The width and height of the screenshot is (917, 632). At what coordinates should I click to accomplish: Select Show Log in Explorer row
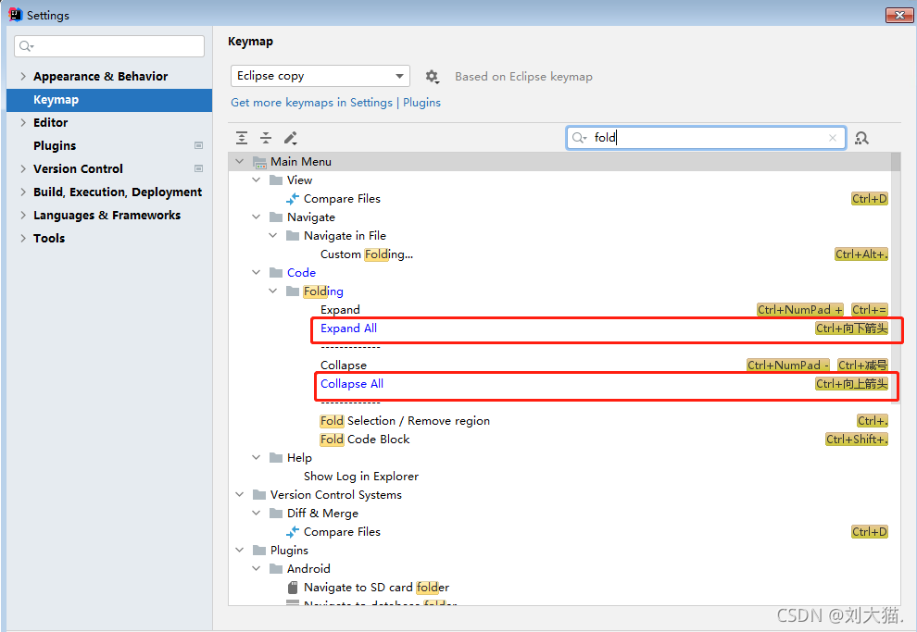pyautogui.click(x=560, y=476)
